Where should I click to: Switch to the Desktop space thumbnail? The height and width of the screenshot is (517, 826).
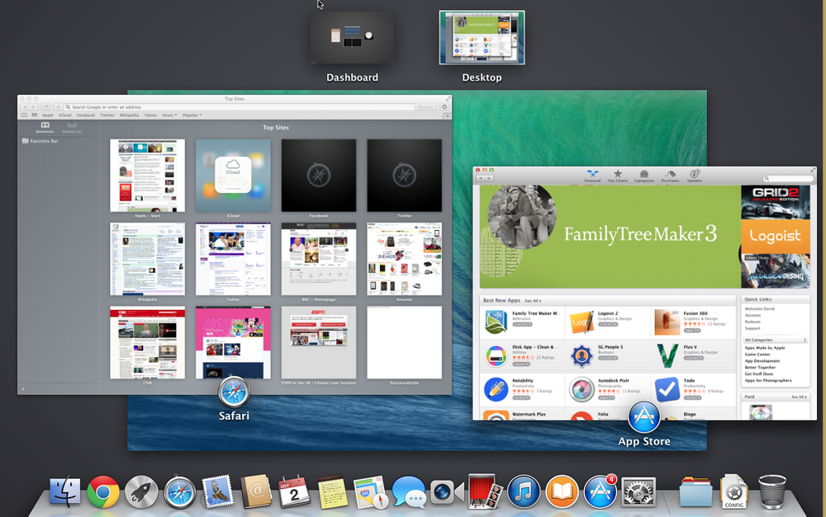[482, 38]
